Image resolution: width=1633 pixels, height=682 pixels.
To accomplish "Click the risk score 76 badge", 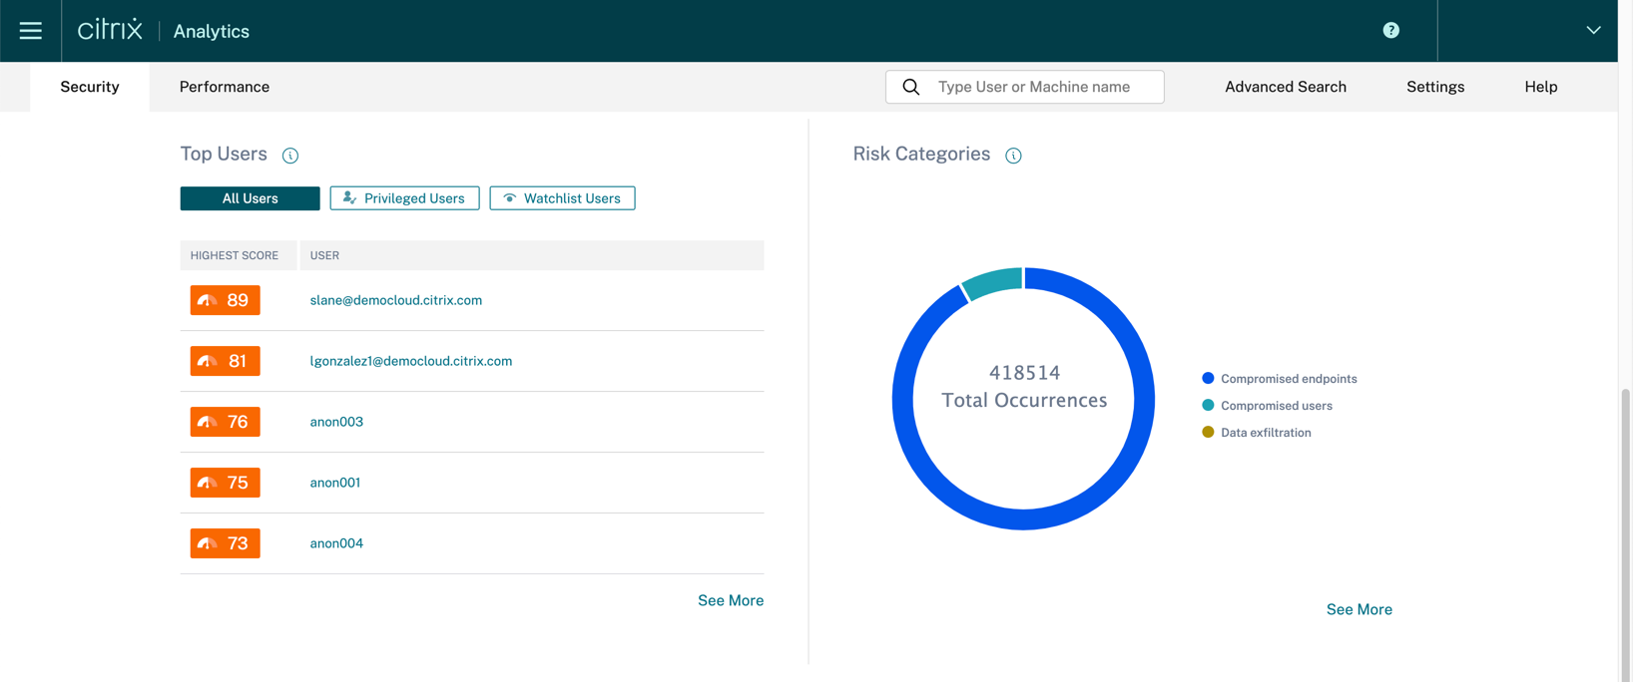I will click(226, 422).
